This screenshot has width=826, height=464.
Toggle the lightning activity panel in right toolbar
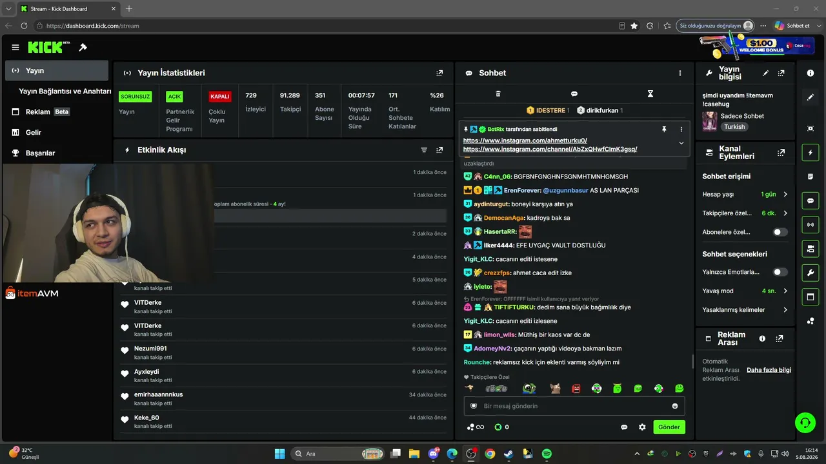pyautogui.click(x=811, y=153)
